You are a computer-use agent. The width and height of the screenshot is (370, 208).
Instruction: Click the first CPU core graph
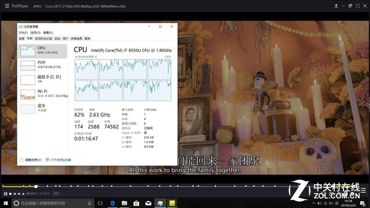click(x=86, y=69)
